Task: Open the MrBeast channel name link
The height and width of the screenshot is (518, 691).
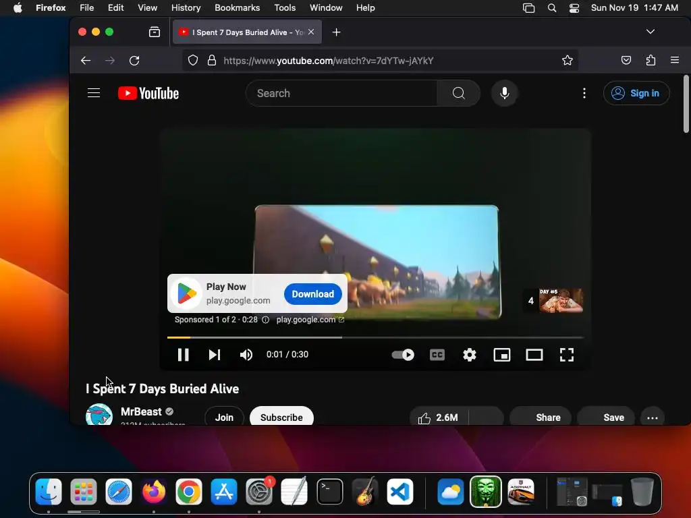Action: [x=141, y=411]
